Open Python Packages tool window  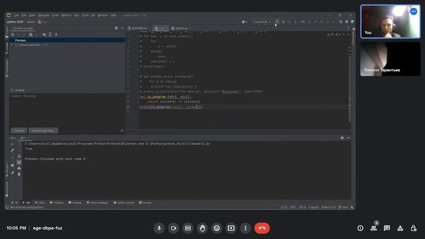tap(98, 202)
